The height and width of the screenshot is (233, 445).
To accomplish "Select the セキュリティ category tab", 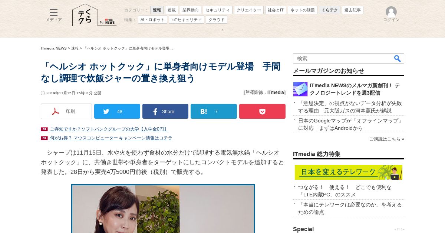I will (218, 10).
